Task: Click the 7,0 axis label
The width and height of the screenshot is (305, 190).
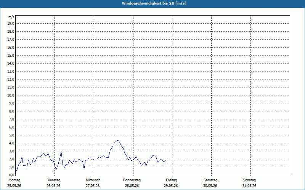Action: click(11, 119)
